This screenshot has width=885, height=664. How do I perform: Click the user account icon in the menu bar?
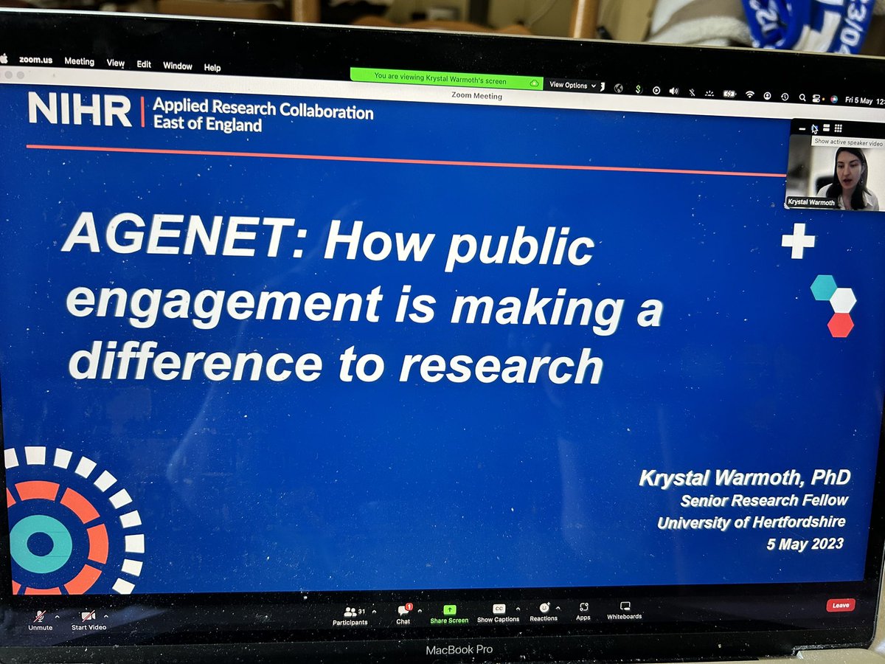pos(767,96)
